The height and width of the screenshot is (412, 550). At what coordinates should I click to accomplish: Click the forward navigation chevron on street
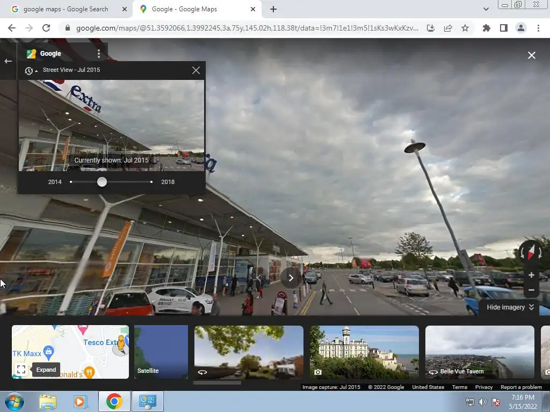pyautogui.click(x=291, y=278)
